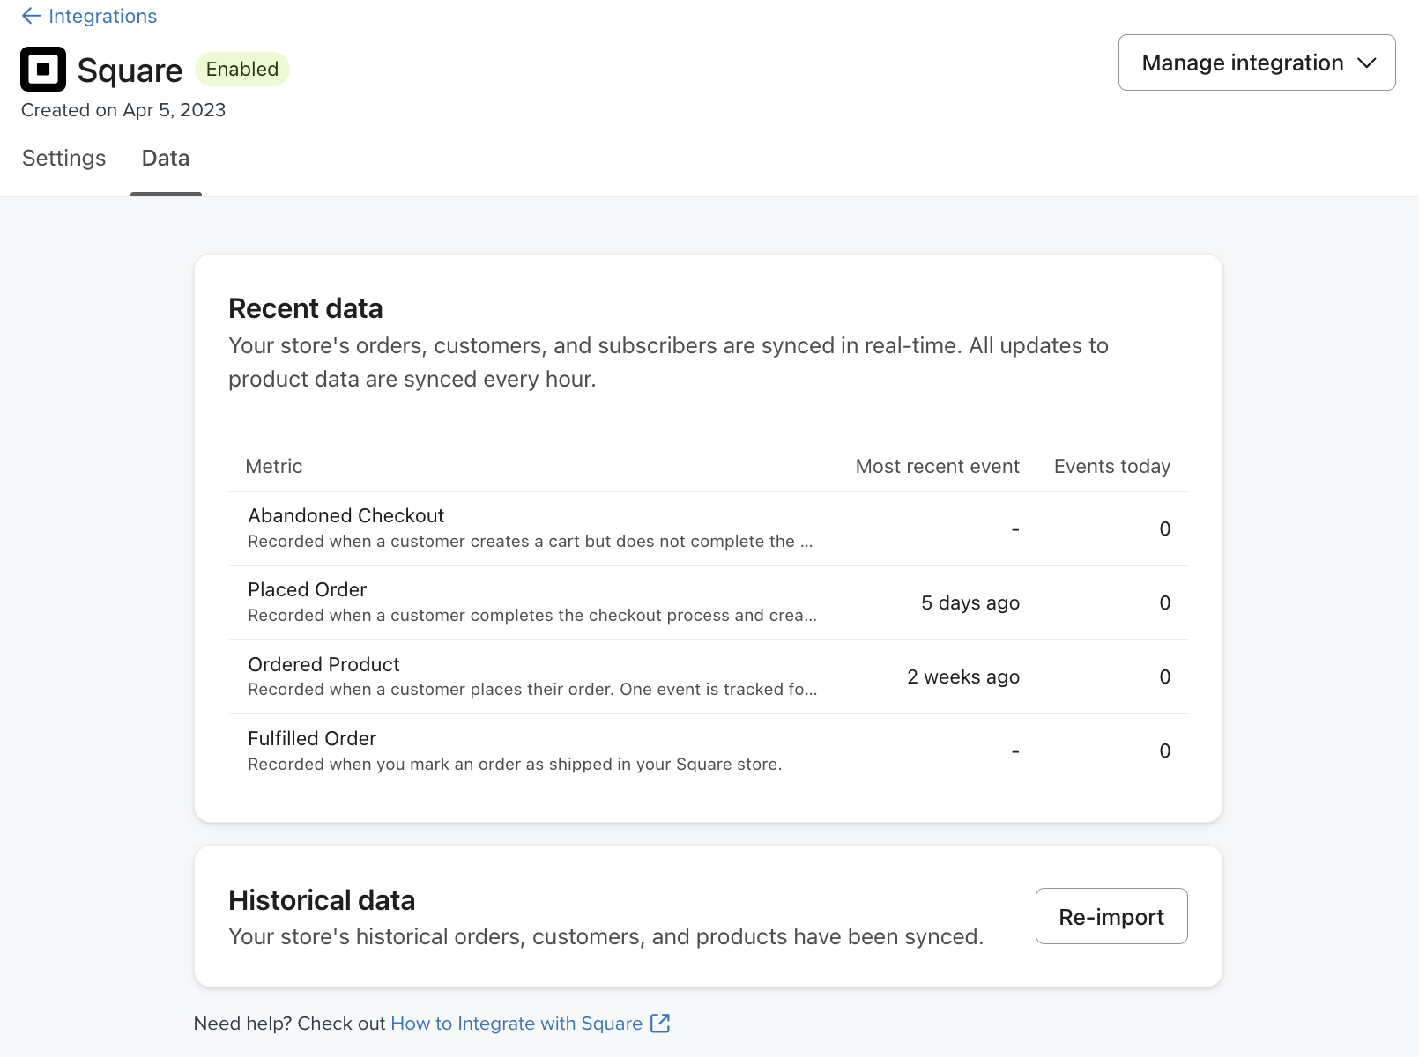This screenshot has width=1419, height=1057.
Task: Click the Re-import button
Action: coord(1111,916)
